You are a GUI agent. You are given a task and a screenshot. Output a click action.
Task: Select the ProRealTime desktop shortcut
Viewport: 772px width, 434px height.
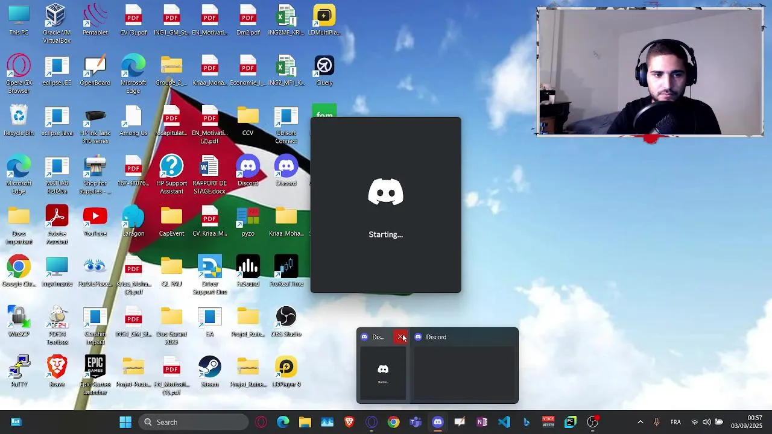coord(286,271)
